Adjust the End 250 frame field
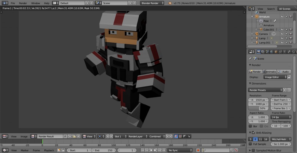This screenshot has height=153, width=297. pos(104,150)
